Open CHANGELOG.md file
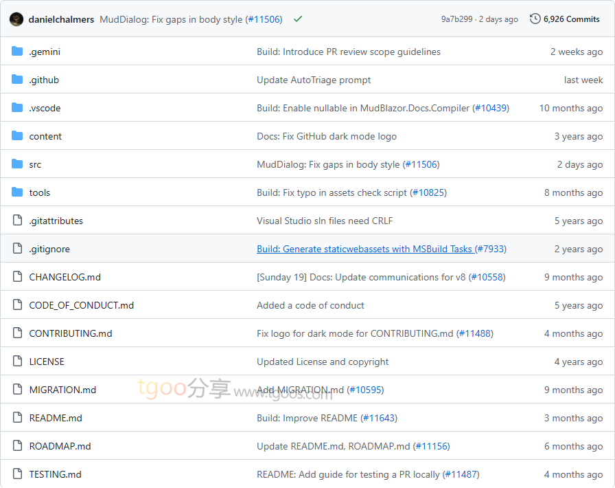 (65, 277)
